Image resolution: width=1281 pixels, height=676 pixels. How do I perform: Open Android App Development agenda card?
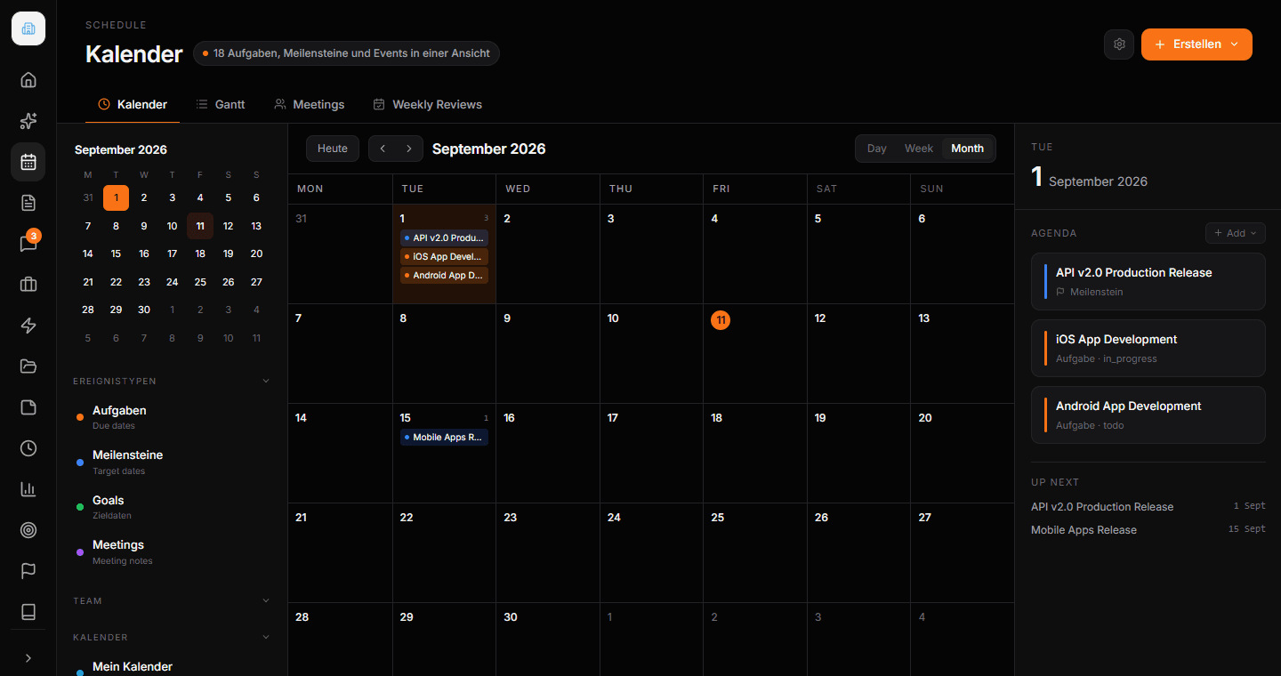1148,414
